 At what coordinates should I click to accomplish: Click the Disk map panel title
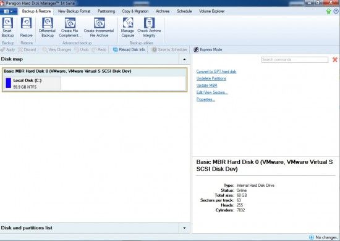click(x=12, y=59)
